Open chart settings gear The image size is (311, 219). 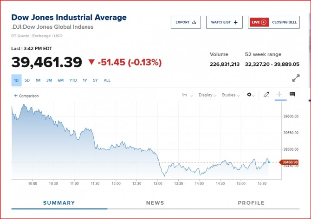[x=251, y=95]
